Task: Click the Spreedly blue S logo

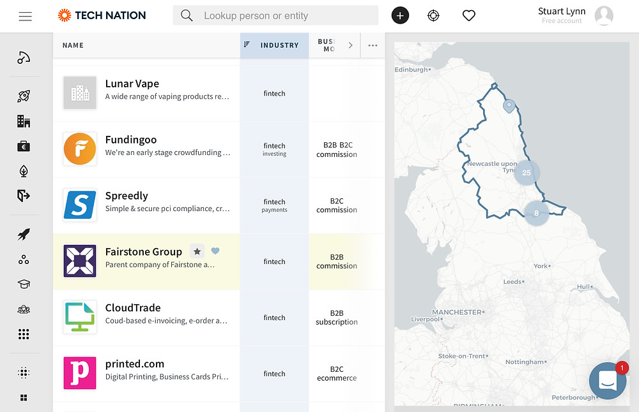Action: pos(80,205)
